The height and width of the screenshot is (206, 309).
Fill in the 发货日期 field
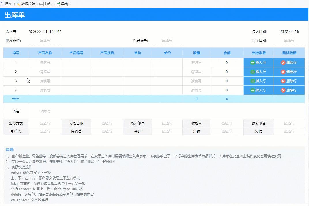(x=107, y=123)
